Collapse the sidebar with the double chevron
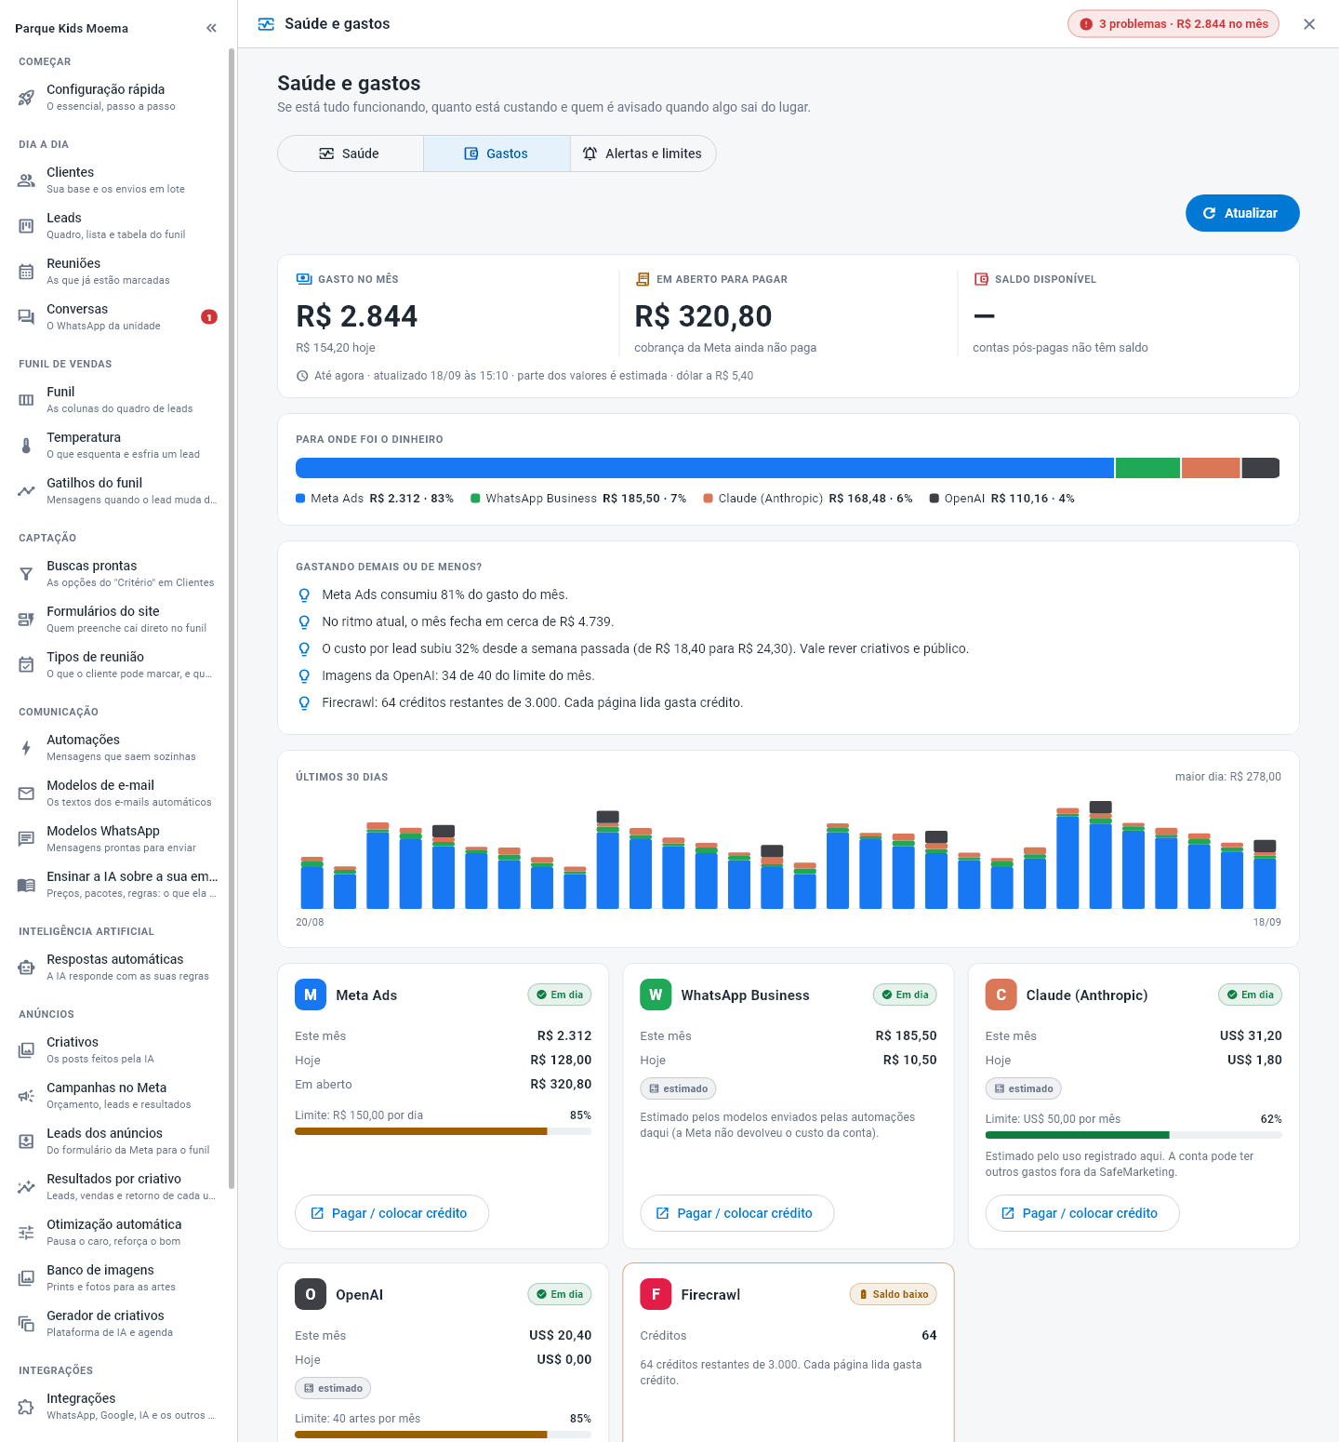This screenshot has height=1442, width=1339. [x=211, y=28]
